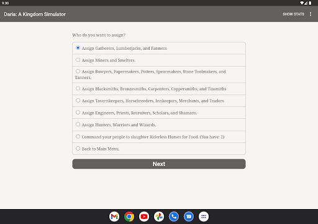
Task: Tap SHOW STATS in the header
Action: tap(293, 14)
